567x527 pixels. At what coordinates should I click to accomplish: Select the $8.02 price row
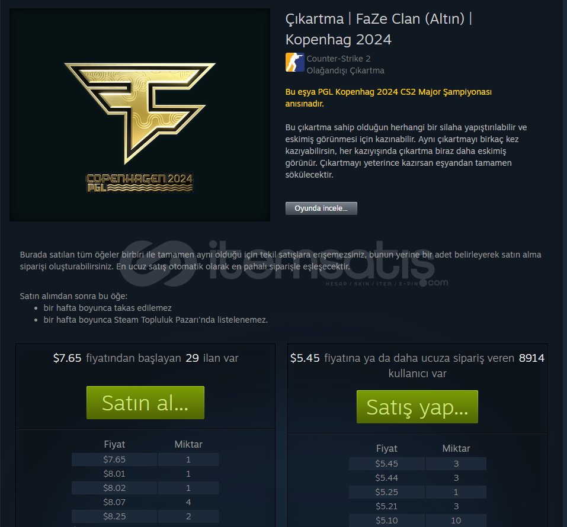145,488
